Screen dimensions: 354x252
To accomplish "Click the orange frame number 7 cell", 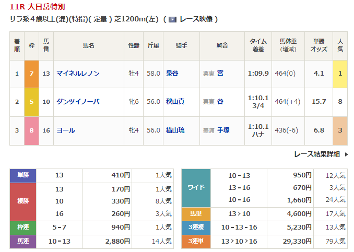I will 31,74.
